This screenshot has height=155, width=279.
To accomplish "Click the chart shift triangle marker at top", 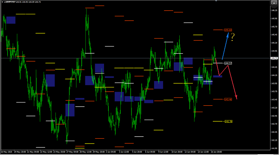I will pyautogui.click(x=216, y=1).
